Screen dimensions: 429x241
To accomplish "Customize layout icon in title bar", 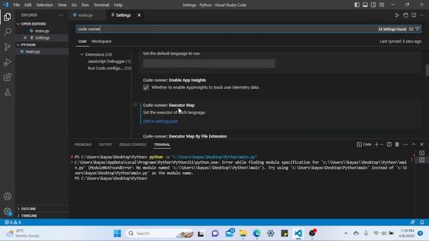I will 381,5.
